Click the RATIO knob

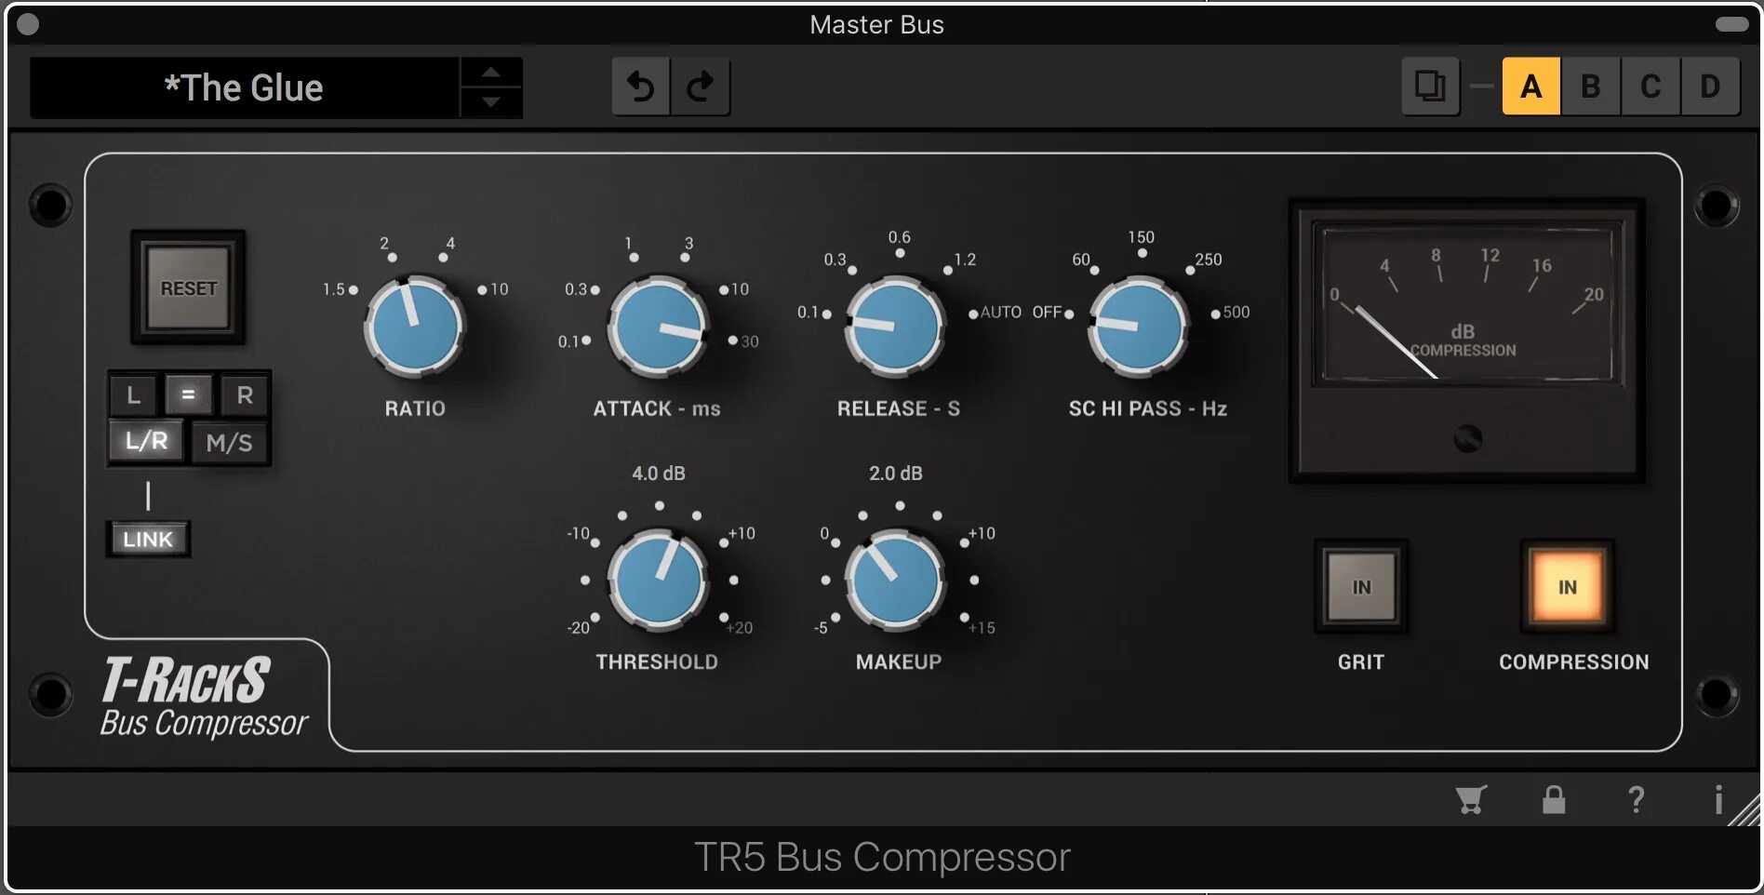415,327
